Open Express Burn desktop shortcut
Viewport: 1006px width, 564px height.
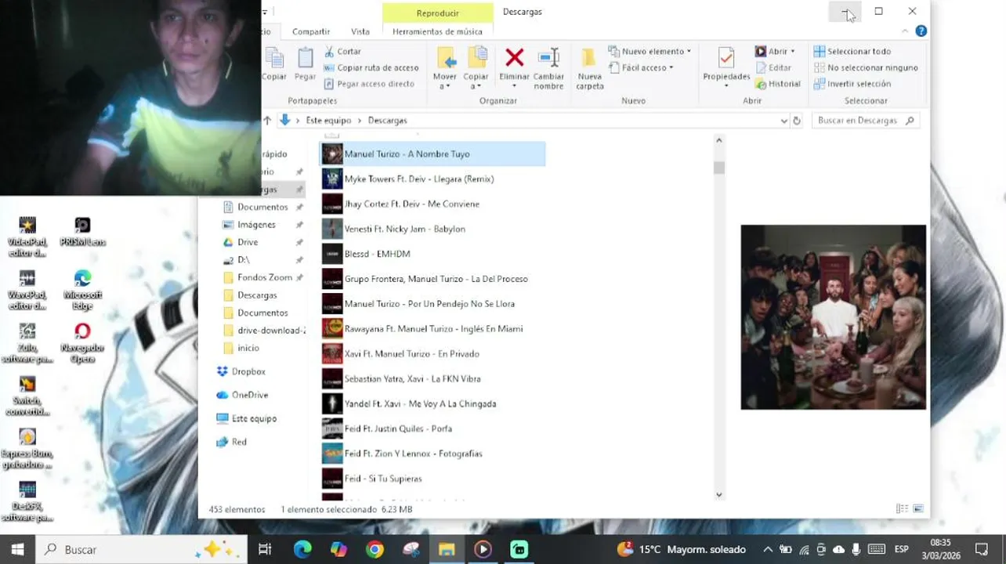click(27, 449)
